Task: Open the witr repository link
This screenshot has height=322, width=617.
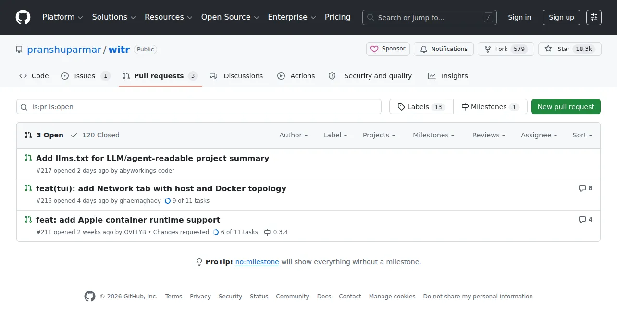Action: click(119, 50)
